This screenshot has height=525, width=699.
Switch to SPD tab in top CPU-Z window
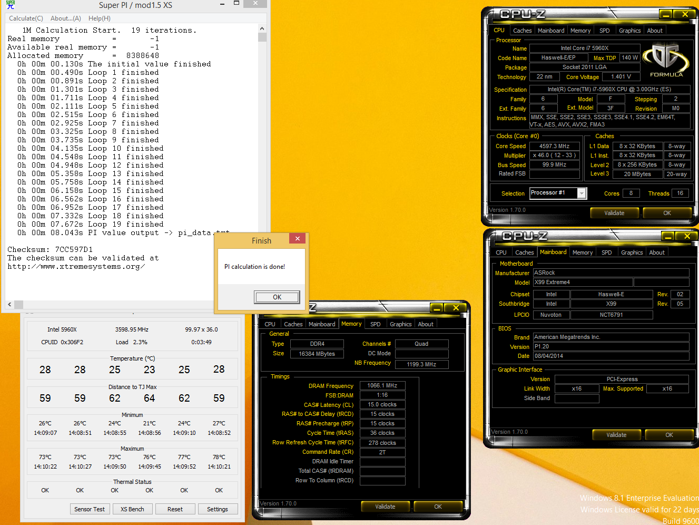pos(605,31)
